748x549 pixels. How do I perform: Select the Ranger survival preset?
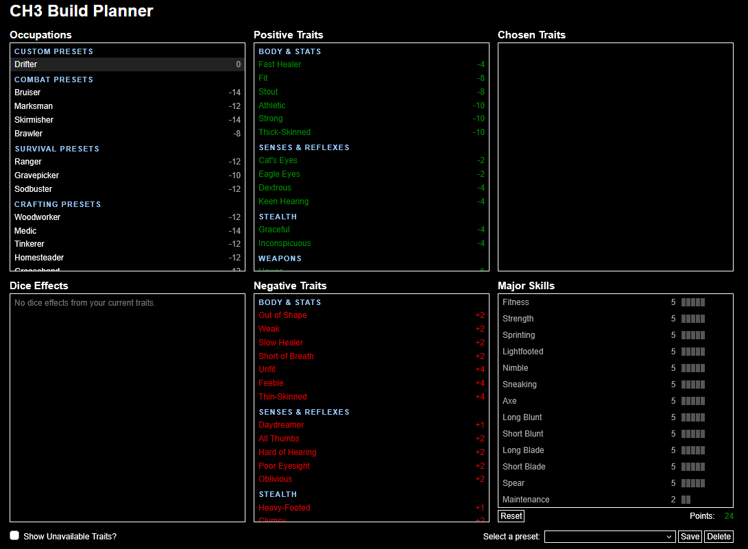128,162
